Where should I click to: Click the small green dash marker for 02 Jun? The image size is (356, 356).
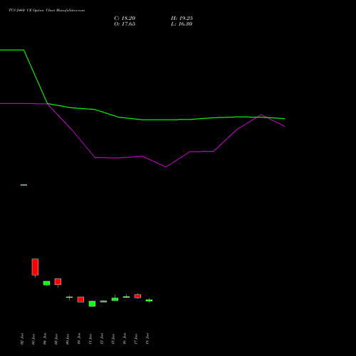pos(23,185)
